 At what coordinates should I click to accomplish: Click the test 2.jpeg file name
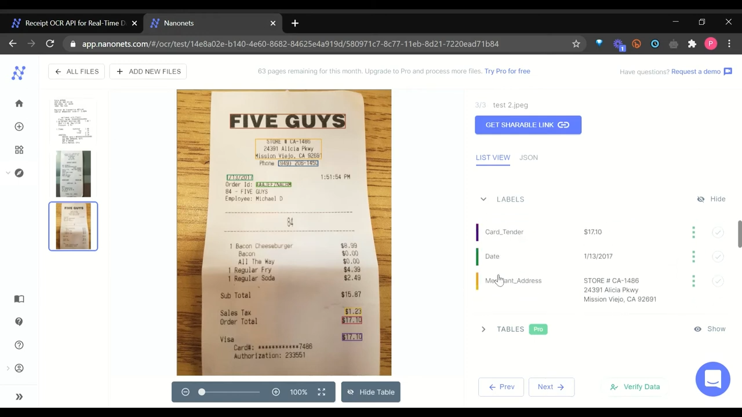point(510,105)
